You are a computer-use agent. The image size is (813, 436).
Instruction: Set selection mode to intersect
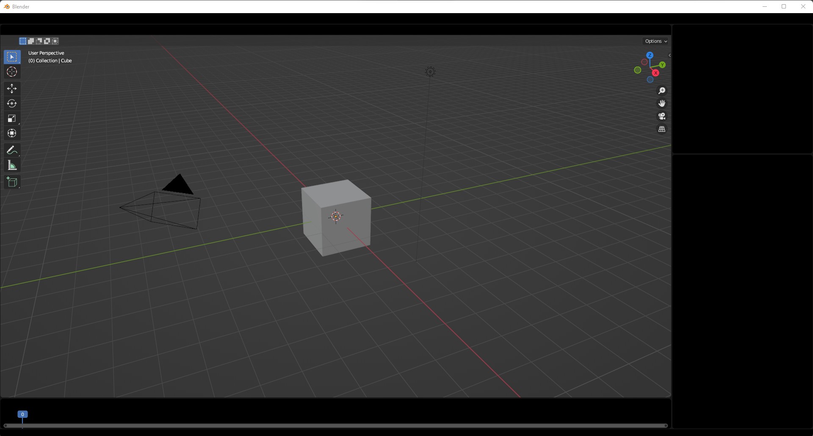pos(55,41)
